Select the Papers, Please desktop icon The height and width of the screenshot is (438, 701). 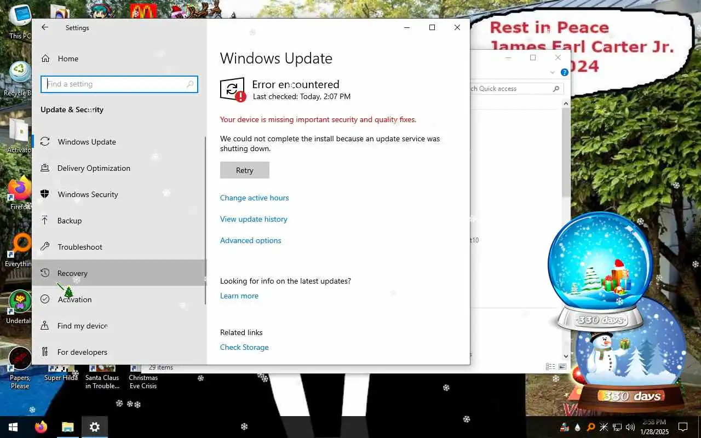(x=20, y=367)
